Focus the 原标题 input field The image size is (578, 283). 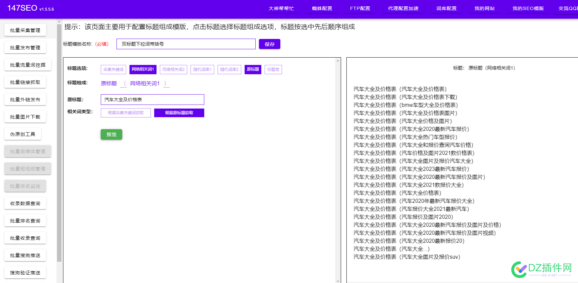tap(153, 100)
